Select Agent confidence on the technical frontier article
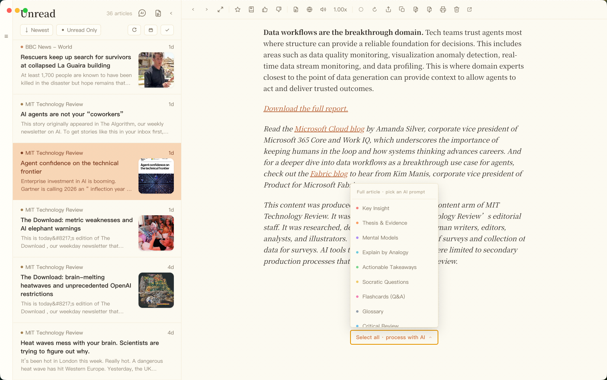 click(97, 172)
